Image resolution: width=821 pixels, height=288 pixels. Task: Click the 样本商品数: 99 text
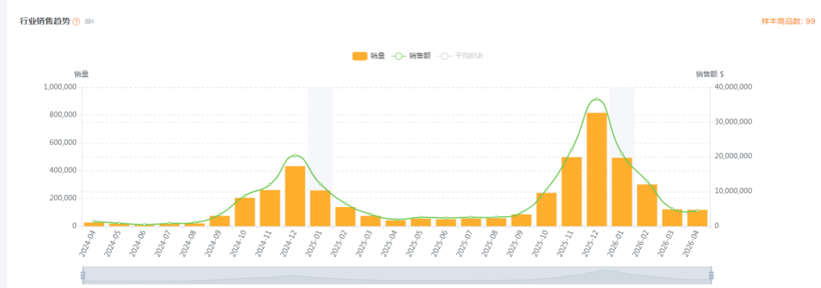(788, 21)
